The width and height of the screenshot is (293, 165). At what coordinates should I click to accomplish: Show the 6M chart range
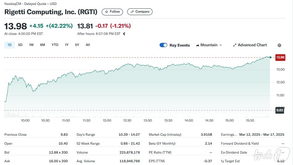(x=43, y=45)
